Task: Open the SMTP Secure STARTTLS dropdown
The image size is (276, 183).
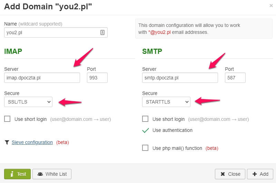Action: coord(166,102)
